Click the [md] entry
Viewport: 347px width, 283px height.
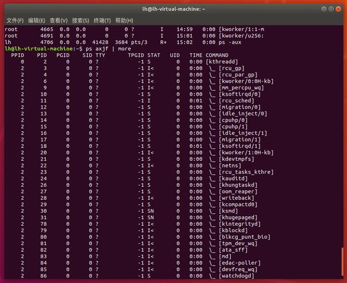click(225, 256)
